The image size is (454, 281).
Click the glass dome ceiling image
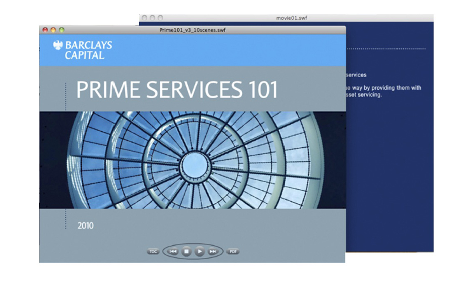click(192, 160)
